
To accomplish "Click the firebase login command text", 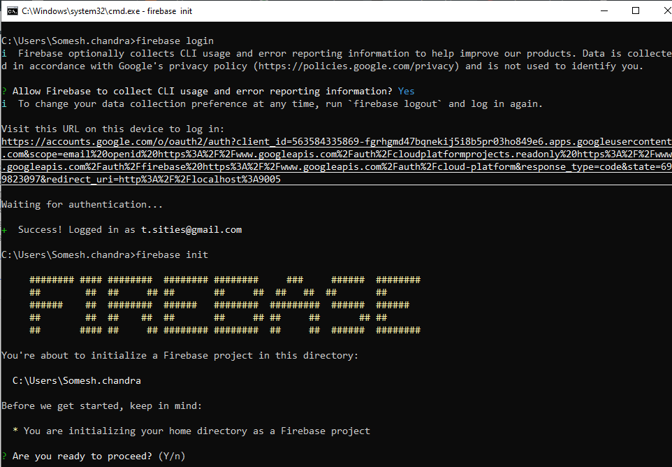I will (174, 41).
